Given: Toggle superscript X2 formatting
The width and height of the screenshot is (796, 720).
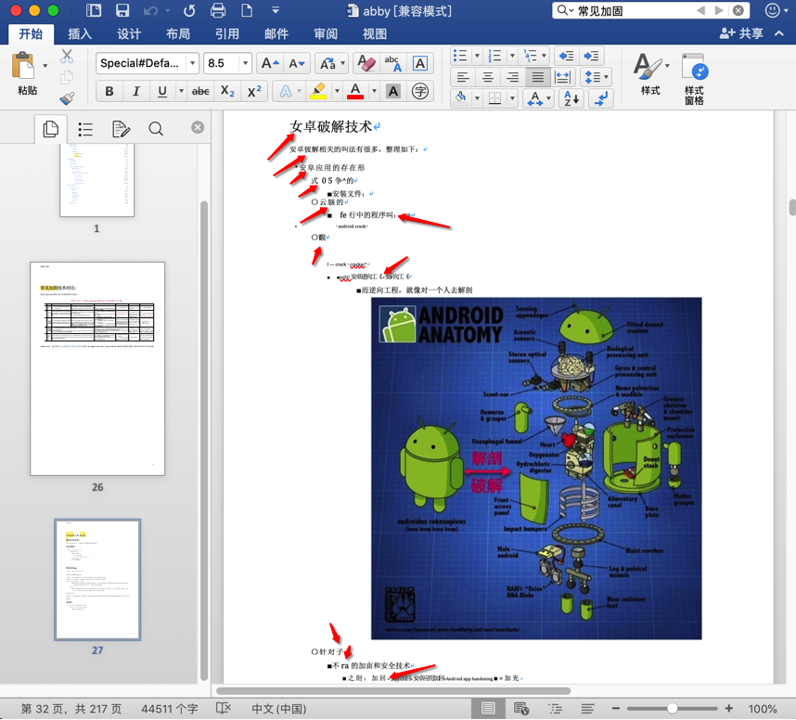Looking at the screenshot, I should pos(254,92).
